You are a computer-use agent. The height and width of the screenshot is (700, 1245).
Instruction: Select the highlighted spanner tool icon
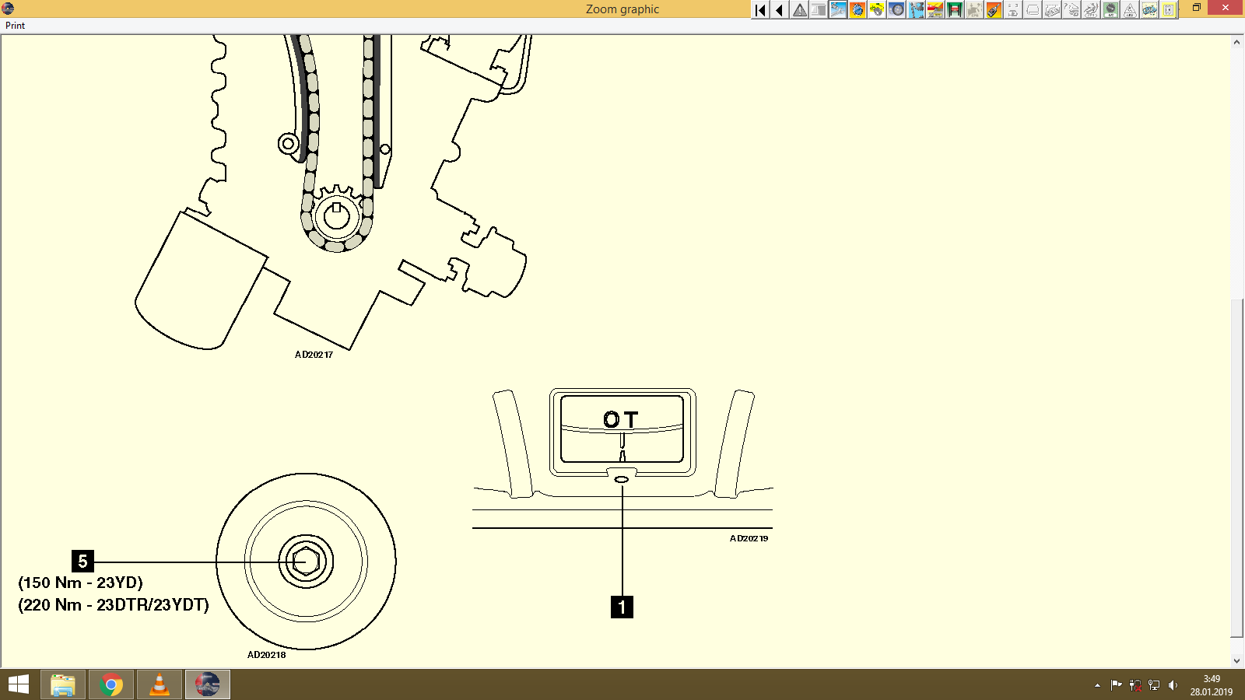point(837,10)
